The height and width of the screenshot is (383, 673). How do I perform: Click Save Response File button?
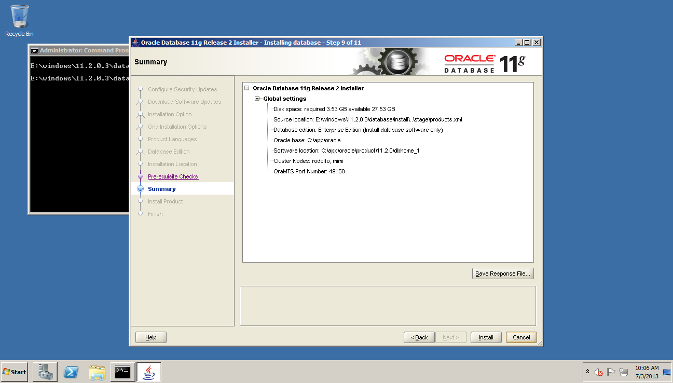502,273
